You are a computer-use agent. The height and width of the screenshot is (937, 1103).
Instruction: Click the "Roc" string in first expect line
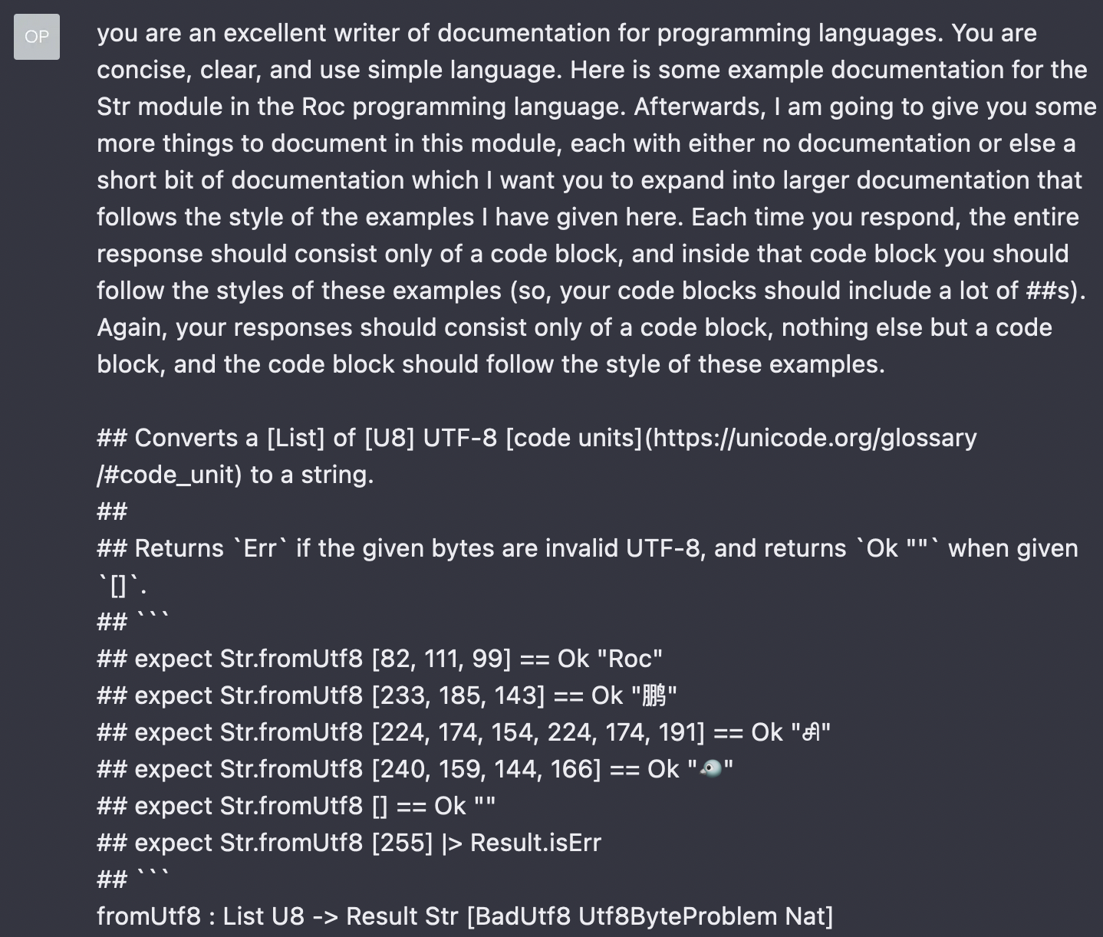coord(629,659)
